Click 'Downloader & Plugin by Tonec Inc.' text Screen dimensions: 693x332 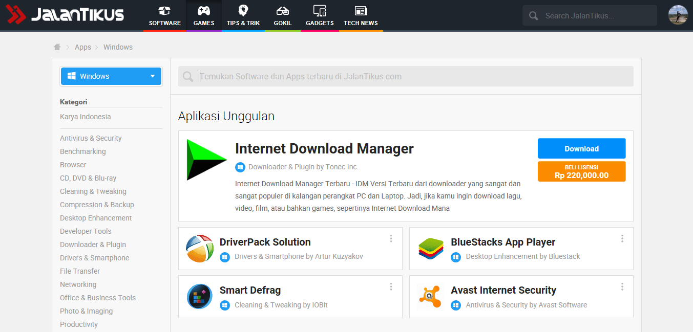tap(304, 167)
